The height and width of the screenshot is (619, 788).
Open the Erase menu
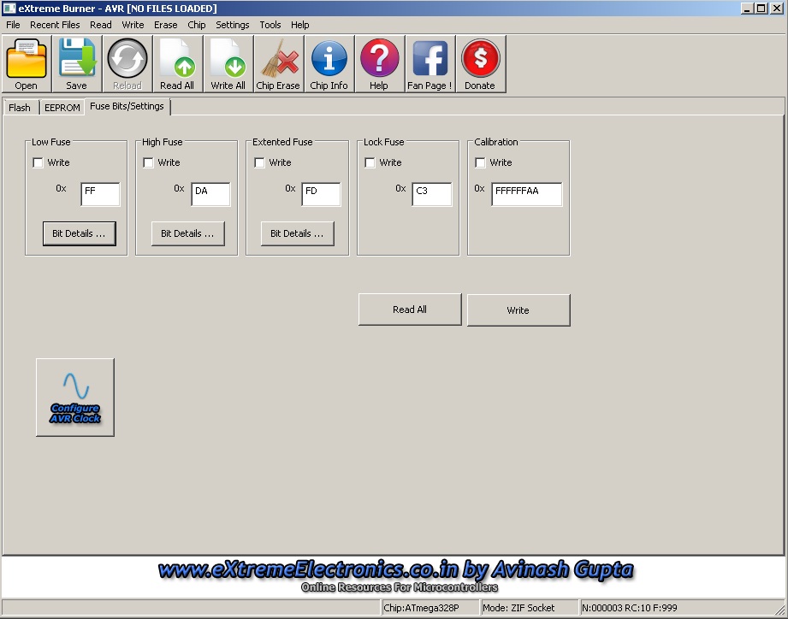(165, 25)
